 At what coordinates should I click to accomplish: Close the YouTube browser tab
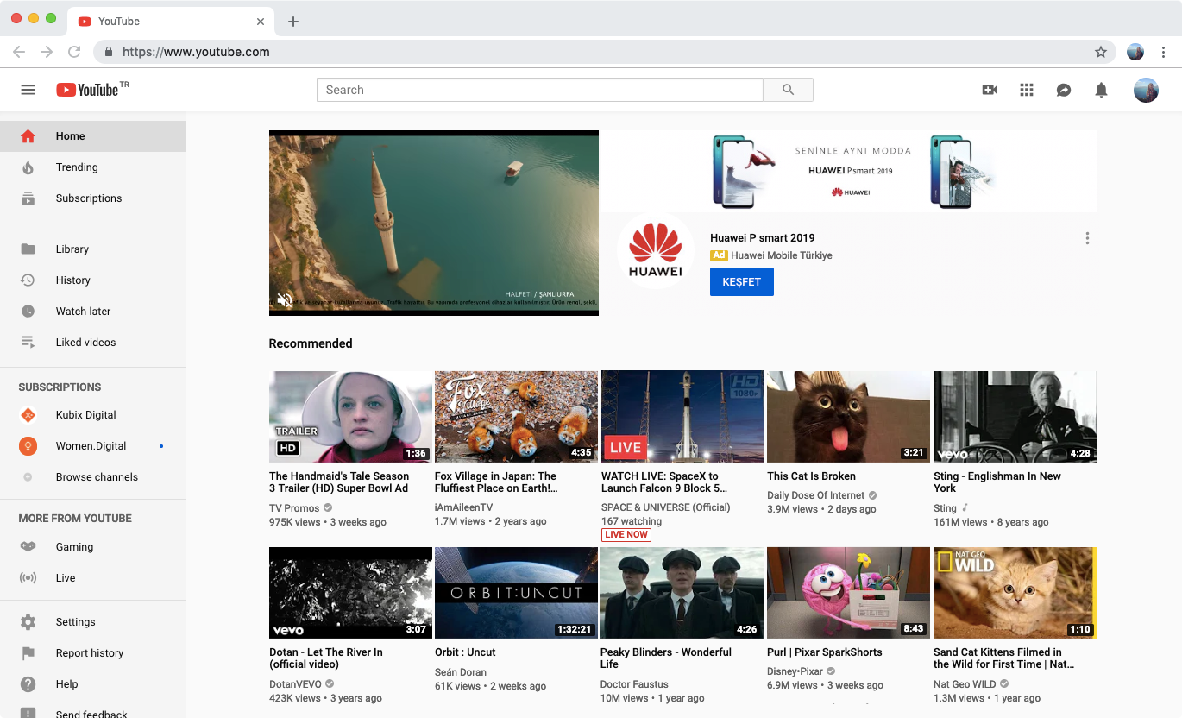[261, 22]
